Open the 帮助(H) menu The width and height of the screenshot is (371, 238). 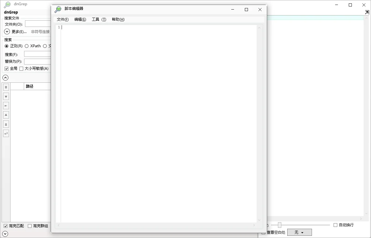click(118, 19)
